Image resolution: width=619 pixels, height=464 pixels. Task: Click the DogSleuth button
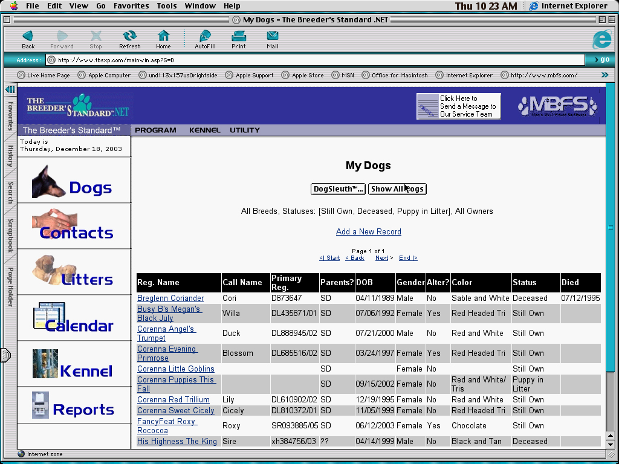338,189
